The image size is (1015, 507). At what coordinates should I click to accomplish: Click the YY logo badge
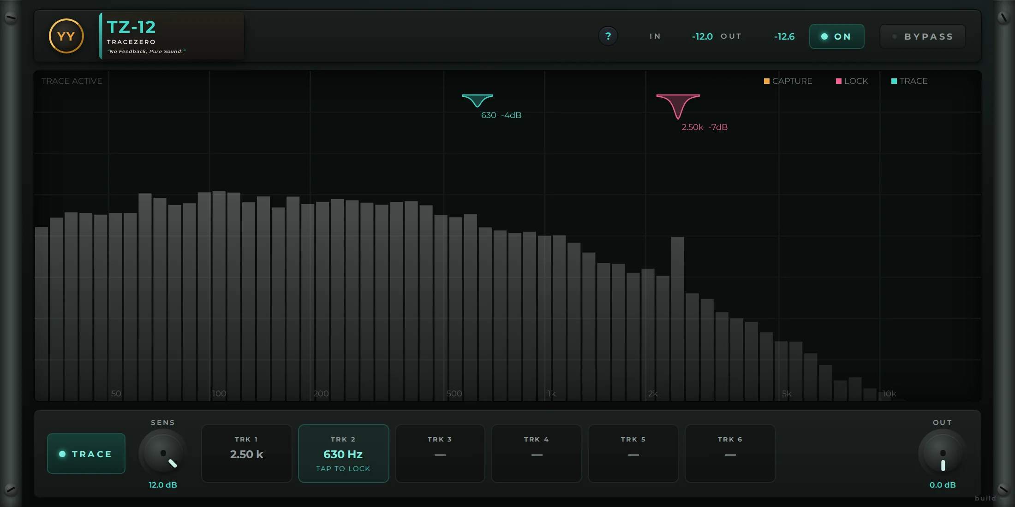(66, 36)
